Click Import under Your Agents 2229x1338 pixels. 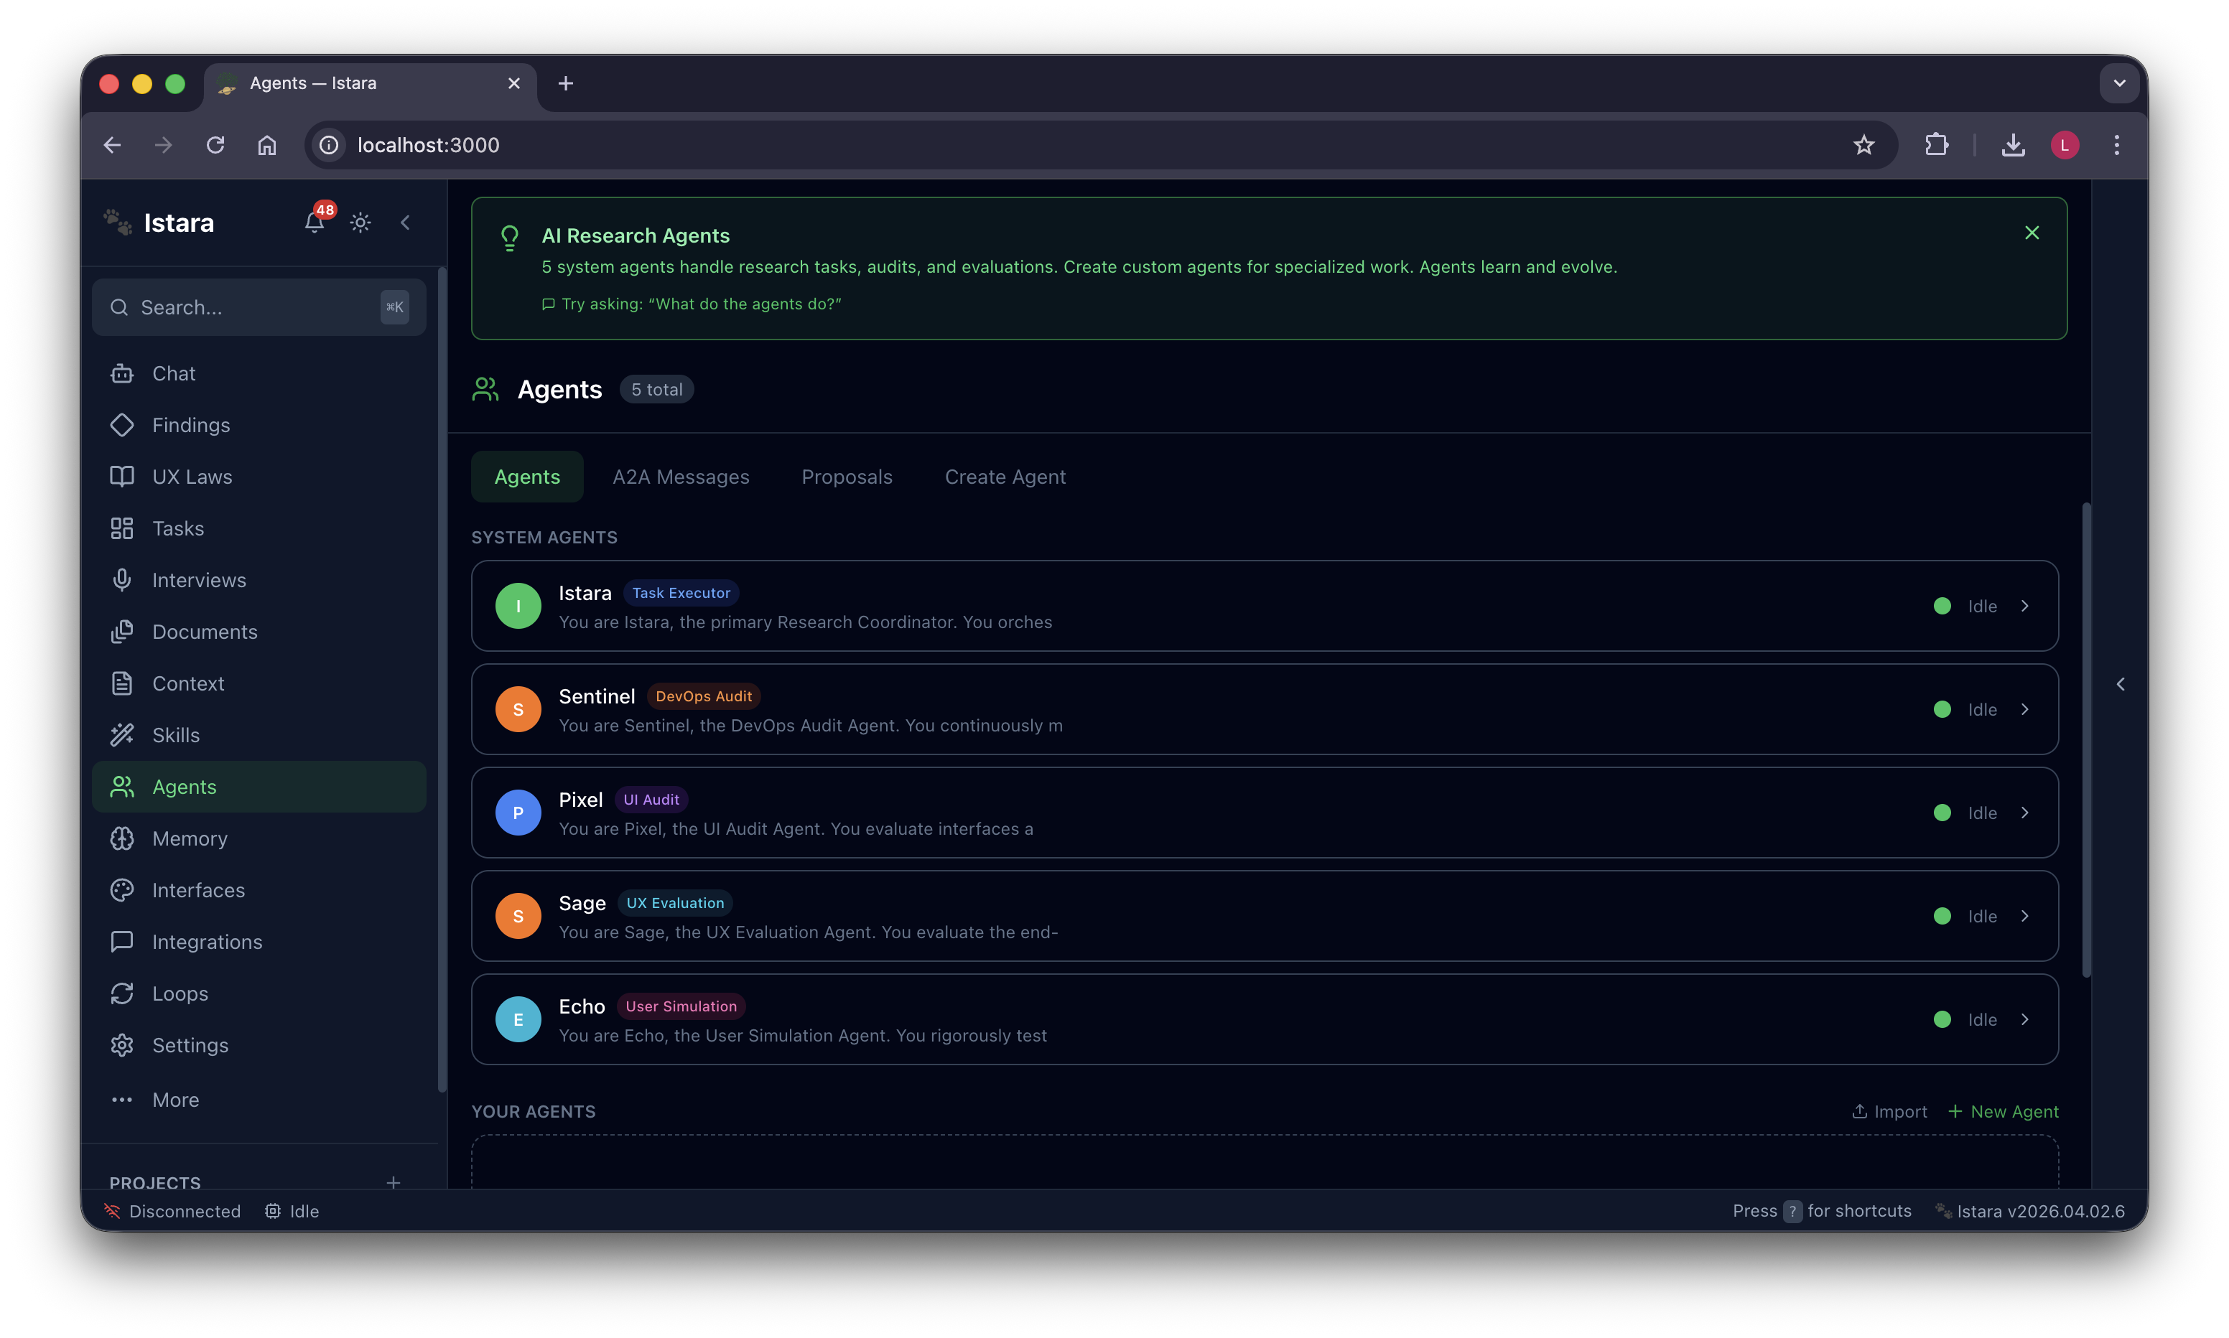click(1889, 1112)
